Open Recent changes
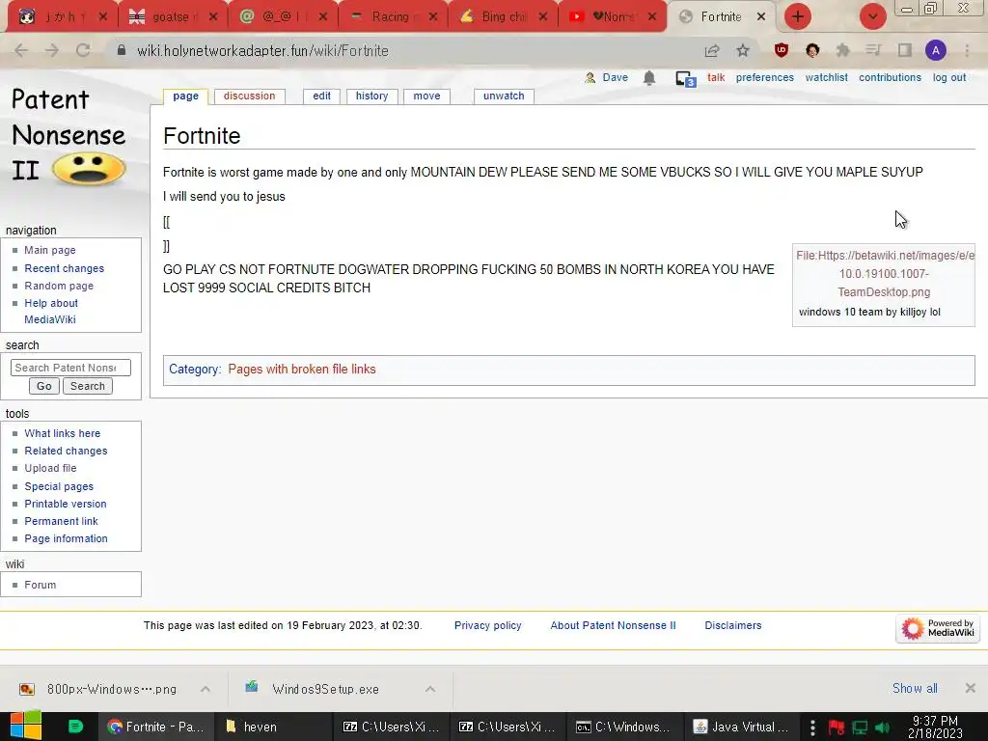 65,268
